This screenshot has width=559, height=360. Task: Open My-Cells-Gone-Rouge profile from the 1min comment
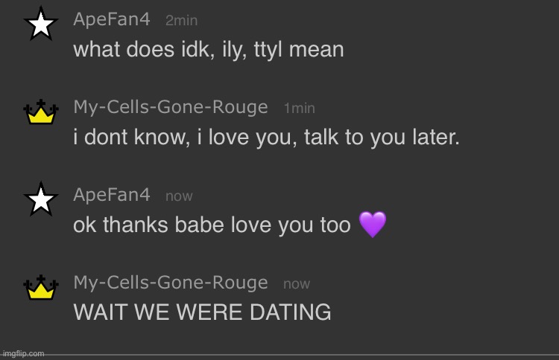[171, 107]
